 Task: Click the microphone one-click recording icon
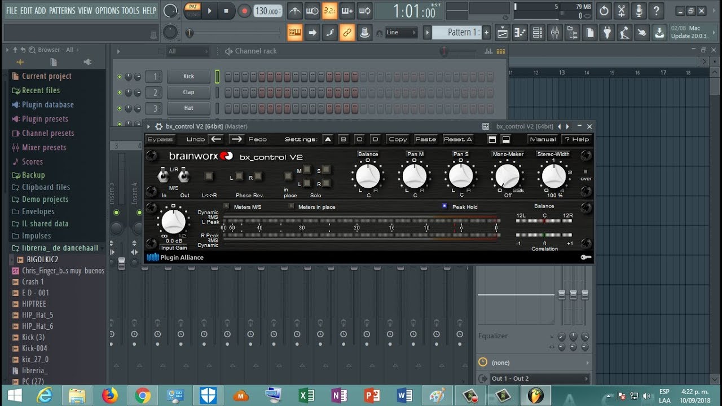click(x=639, y=11)
